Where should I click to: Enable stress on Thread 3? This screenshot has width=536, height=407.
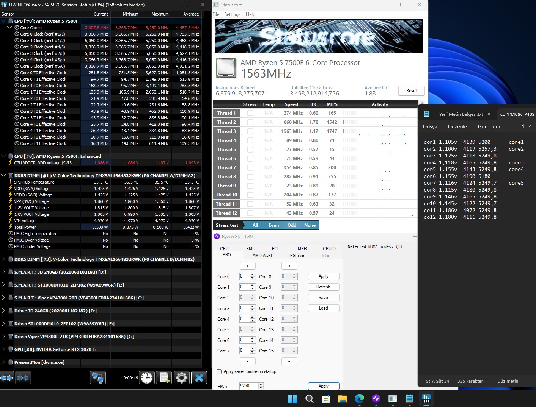click(x=250, y=131)
